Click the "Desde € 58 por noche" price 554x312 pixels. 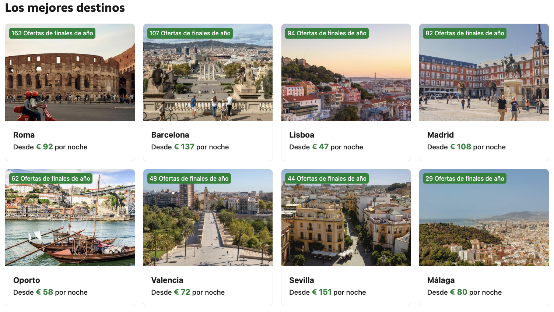pyautogui.click(x=50, y=292)
